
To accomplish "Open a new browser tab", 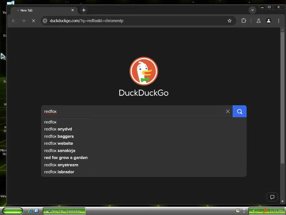I will (x=84, y=10).
